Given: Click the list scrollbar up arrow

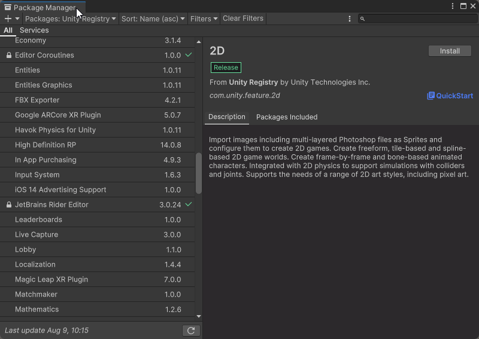Looking at the screenshot, I should [x=199, y=42].
